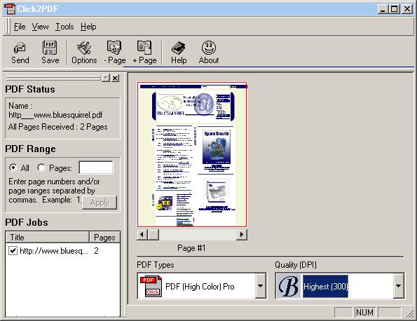Image resolution: width=417 pixels, height=321 pixels.
Task: Click the B quality icon
Action: pos(289,287)
